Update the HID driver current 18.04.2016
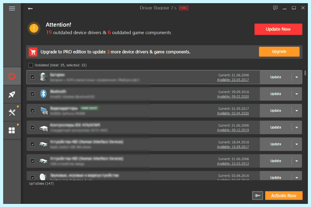 coord(276,144)
